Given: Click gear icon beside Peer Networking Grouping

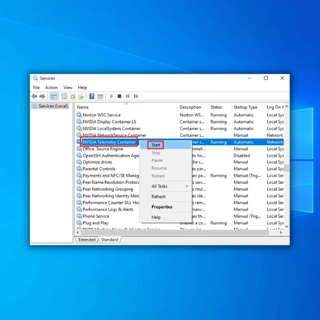Looking at the screenshot, I should coord(79,189).
